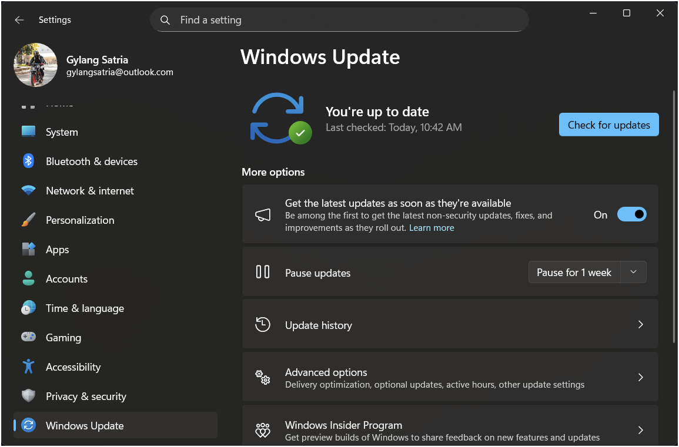This screenshot has height=447, width=679.
Task: Click the Windows Update sync icon in sidebar
Action: click(x=29, y=425)
